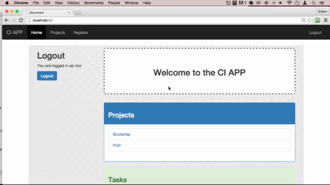Open Register in the navbar
Image resolution: width=330 pixels, height=185 pixels.
(81, 32)
